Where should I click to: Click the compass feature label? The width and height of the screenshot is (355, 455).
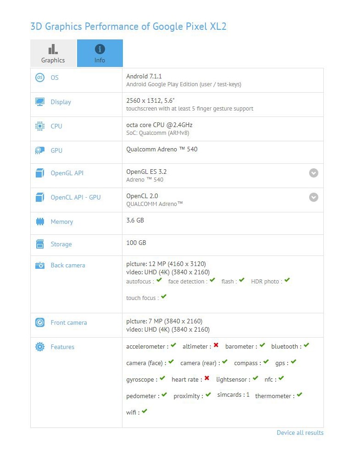tap(247, 363)
